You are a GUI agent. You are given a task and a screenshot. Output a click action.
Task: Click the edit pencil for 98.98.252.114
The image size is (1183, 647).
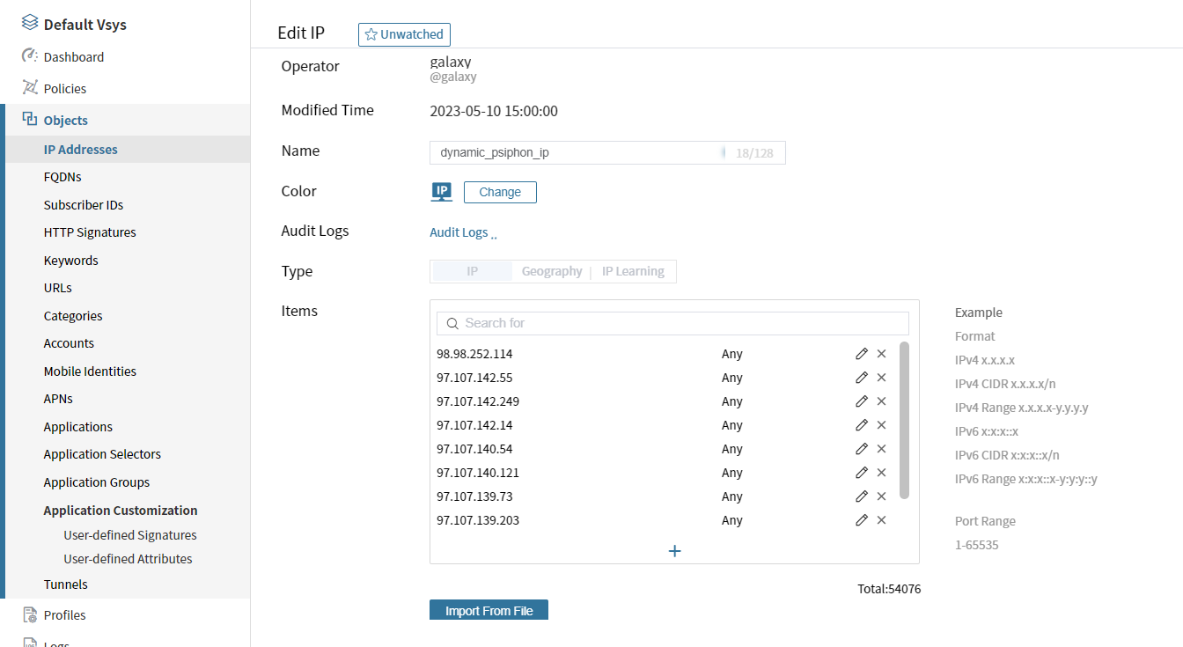(x=861, y=354)
